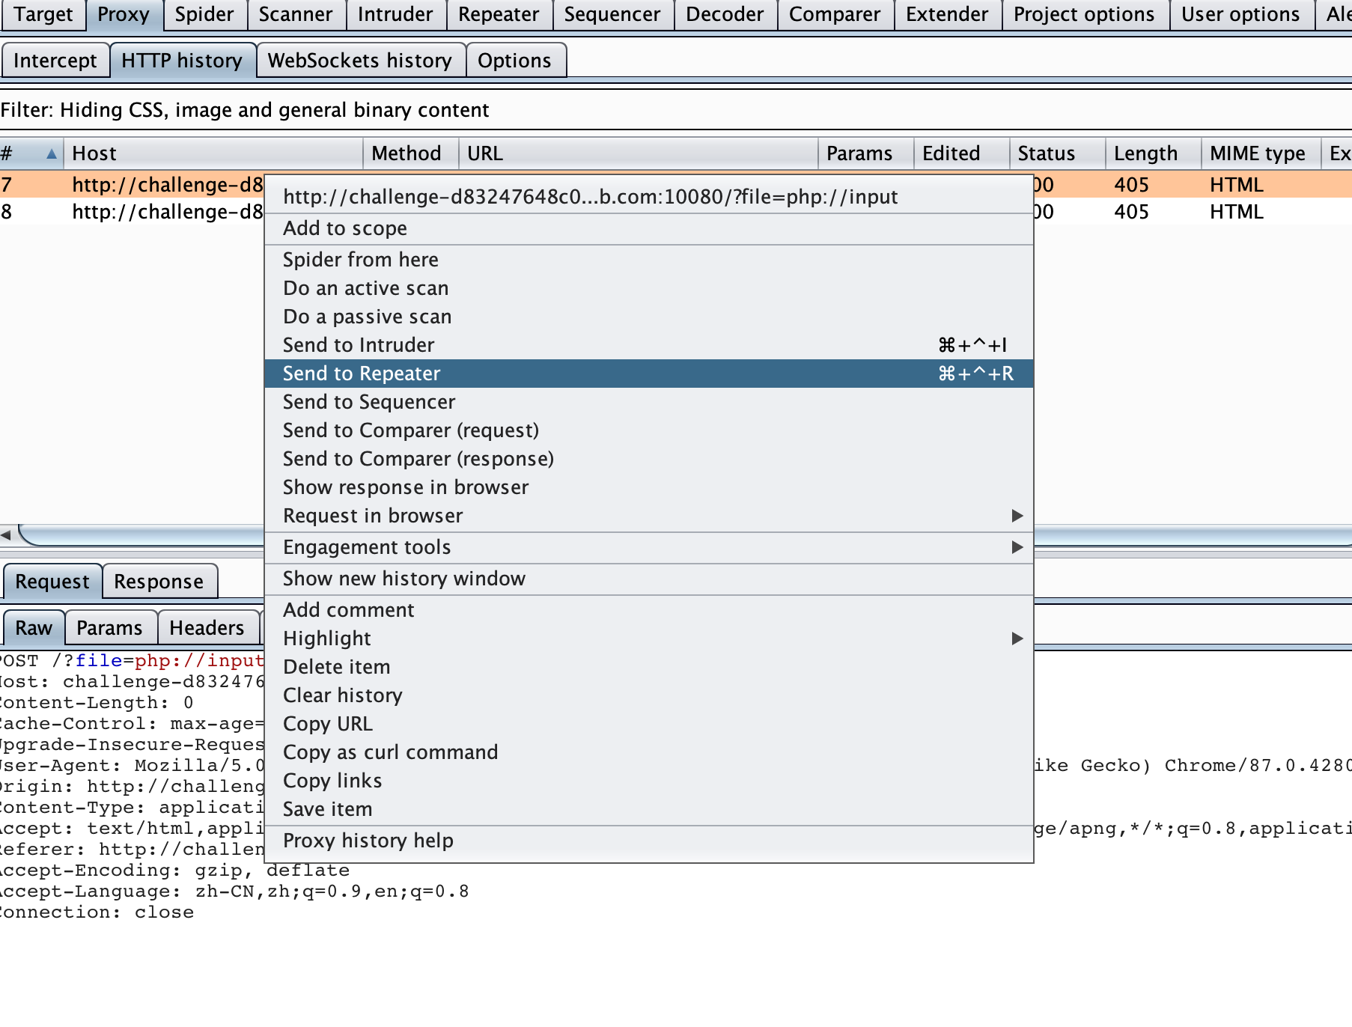Sort history by Length column
The image size is (1352, 1027).
click(1154, 153)
